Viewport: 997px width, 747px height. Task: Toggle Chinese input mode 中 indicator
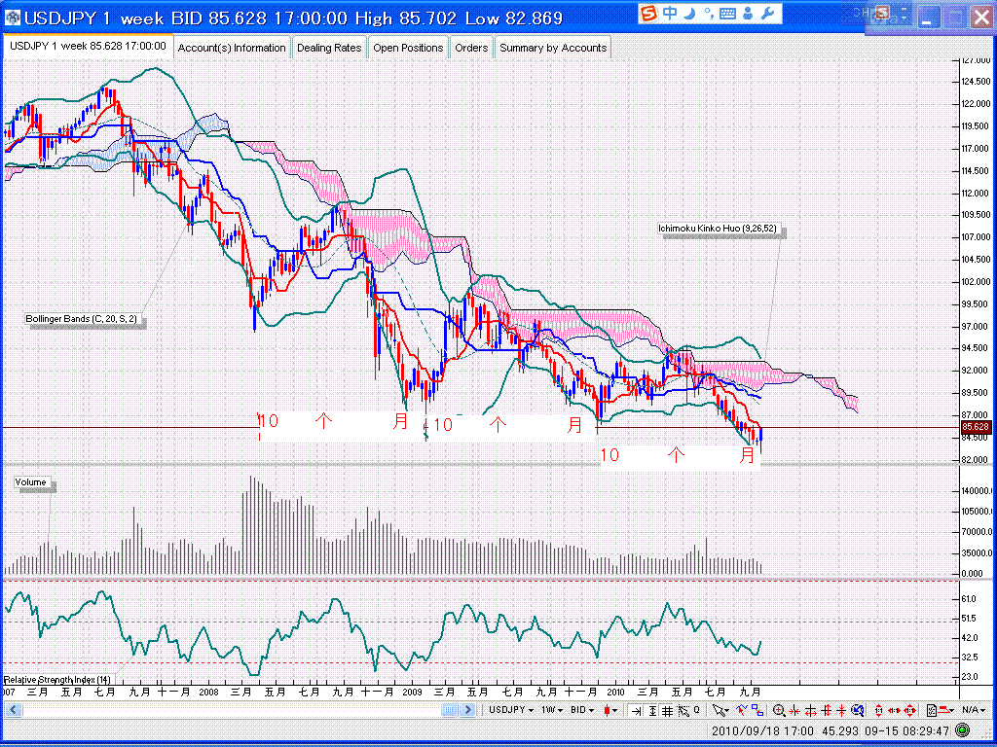[x=671, y=14]
